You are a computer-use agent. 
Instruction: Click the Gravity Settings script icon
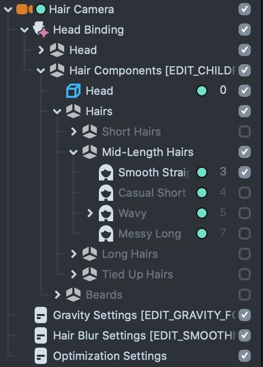coord(41,315)
